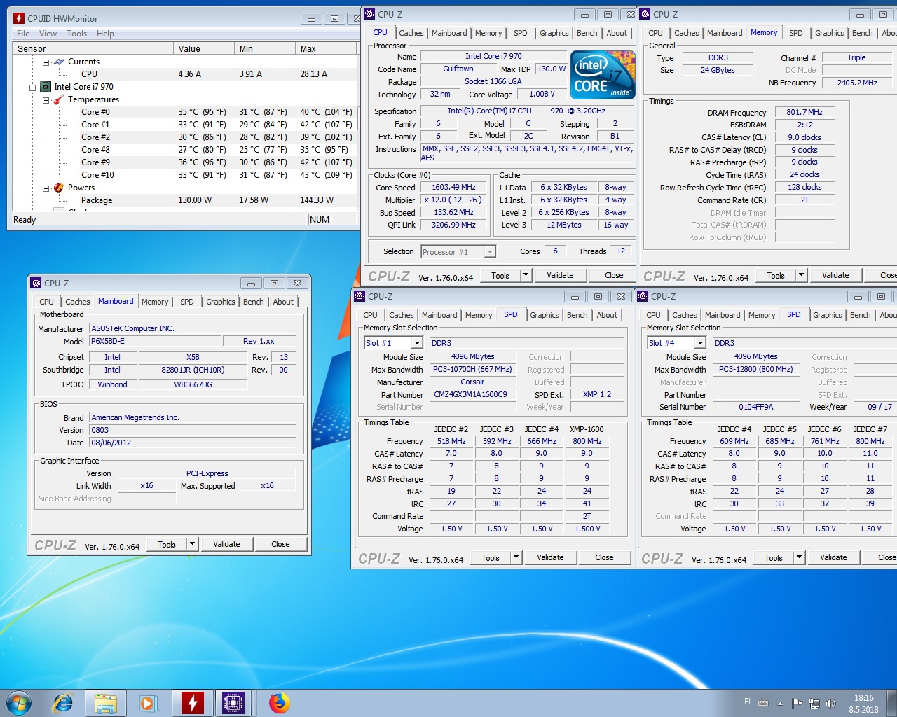Collapse the Powers node in HWMonitor

coord(46,188)
